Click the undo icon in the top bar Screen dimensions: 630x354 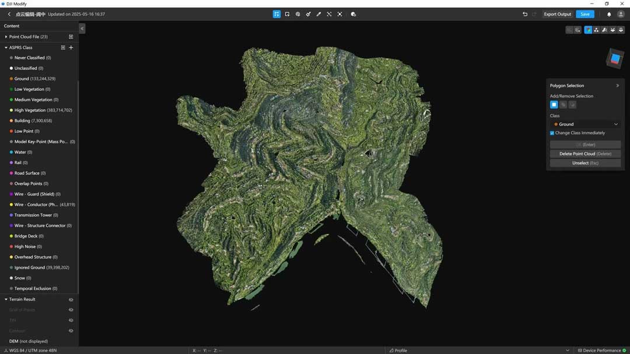click(x=524, y=14)
